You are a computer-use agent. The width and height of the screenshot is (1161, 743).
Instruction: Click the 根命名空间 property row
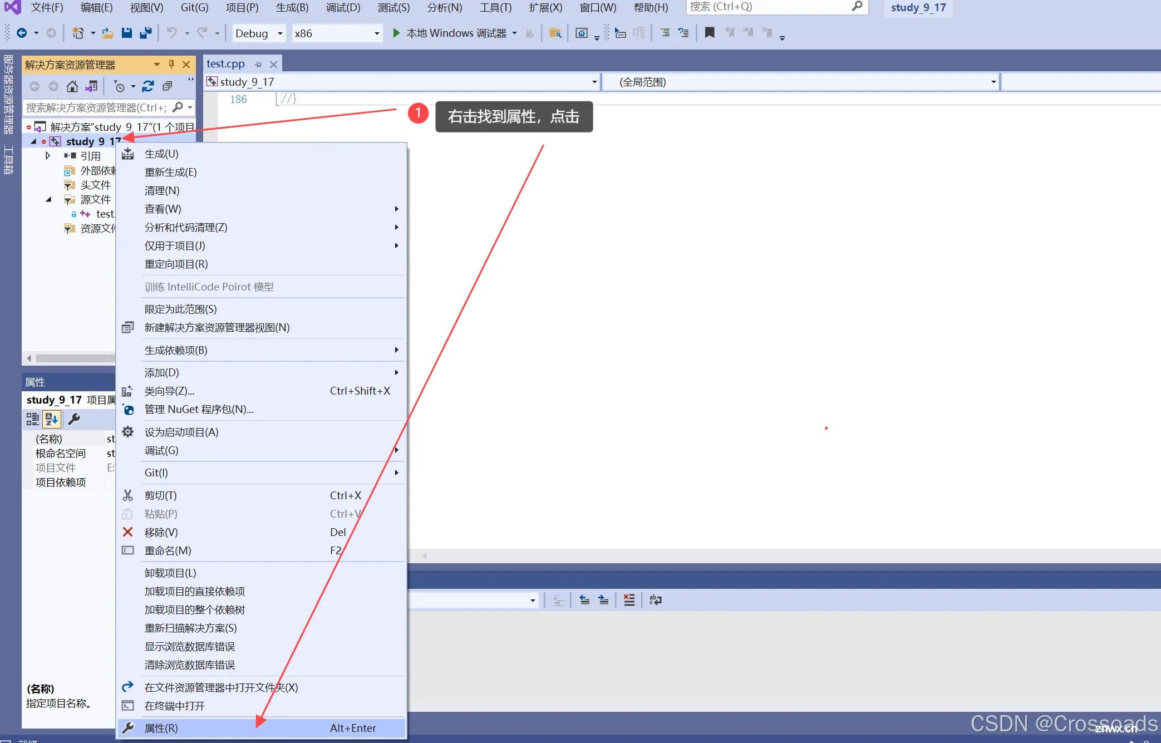(x=68, y=453)
